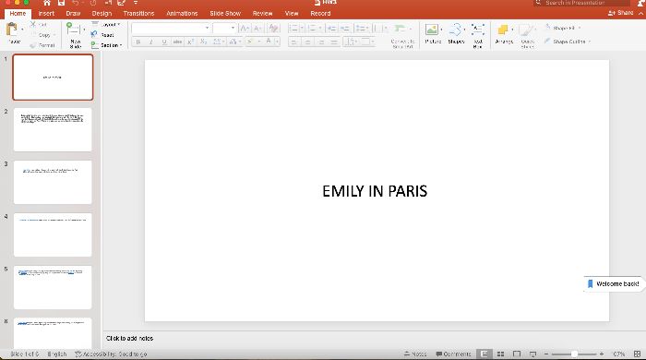Click the Format painter icon

click(x=33, y=45)
